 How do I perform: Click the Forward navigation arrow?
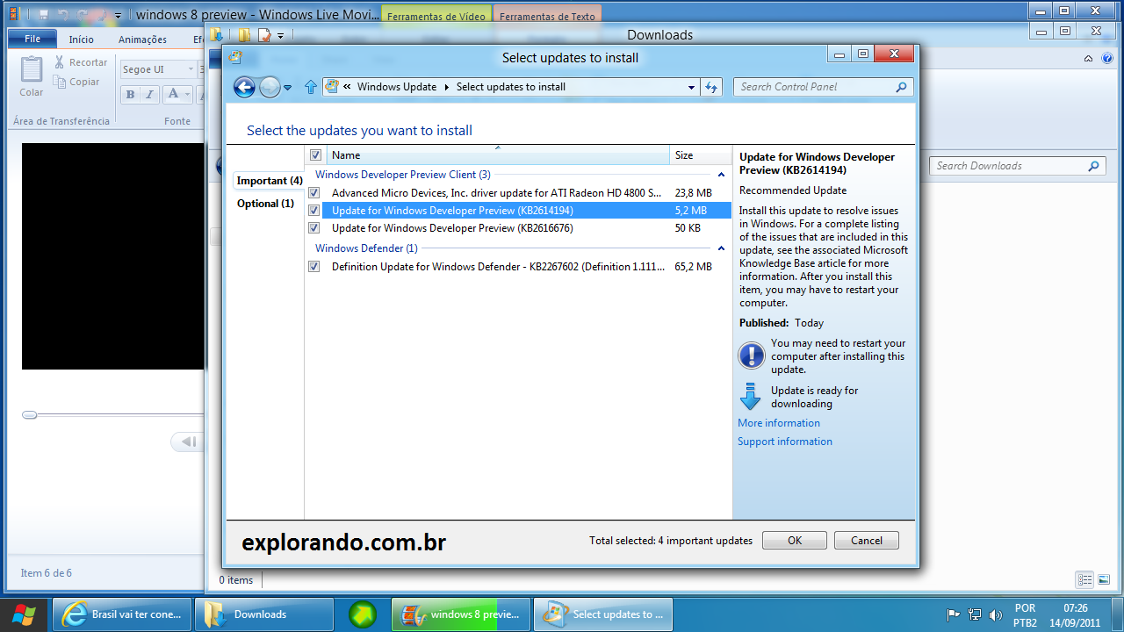pyautogui.click(x=270, y=87)
